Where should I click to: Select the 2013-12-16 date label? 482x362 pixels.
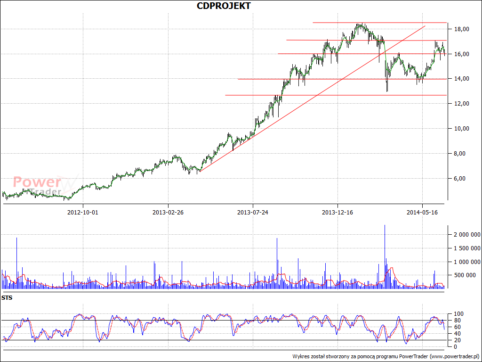pyautogui.click(x=337, y=213)
